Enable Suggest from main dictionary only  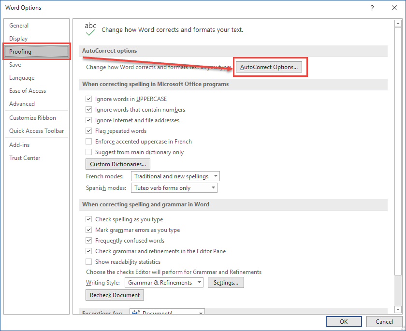click(x=88, y=152)
